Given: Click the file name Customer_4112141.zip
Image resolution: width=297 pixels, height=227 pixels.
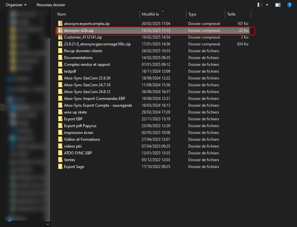Looking at the screenshot, I should coord(83,37).
